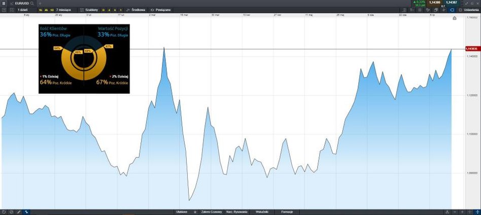
Task: Click the Narz. Rysowania button
Action: (x=236, y=211)
